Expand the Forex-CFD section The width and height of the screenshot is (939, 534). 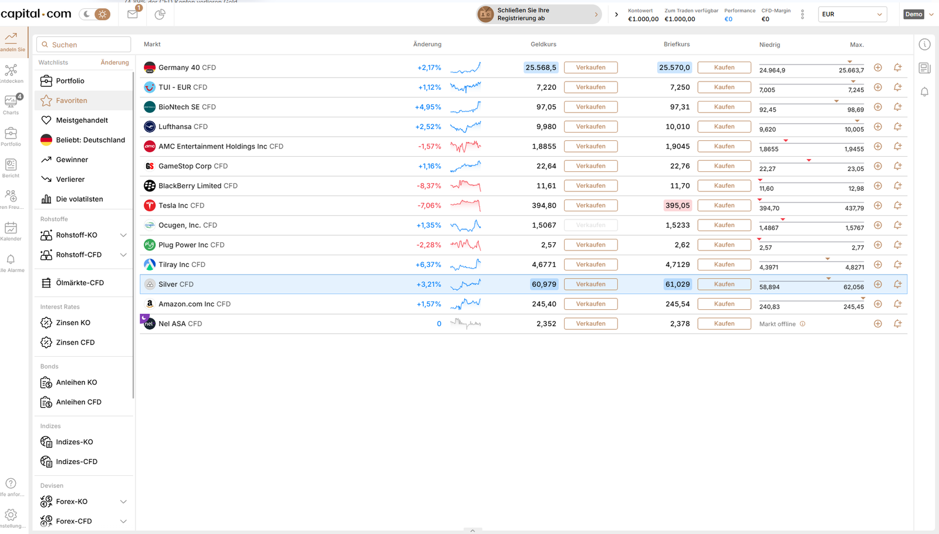point(123,521)
